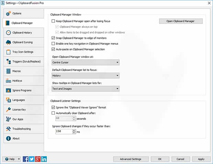Toggle Clipboard Manager always on top checkbox
The height and width of the screenshot is (164, 213).
pyautogui.click(x=57, y=27)
